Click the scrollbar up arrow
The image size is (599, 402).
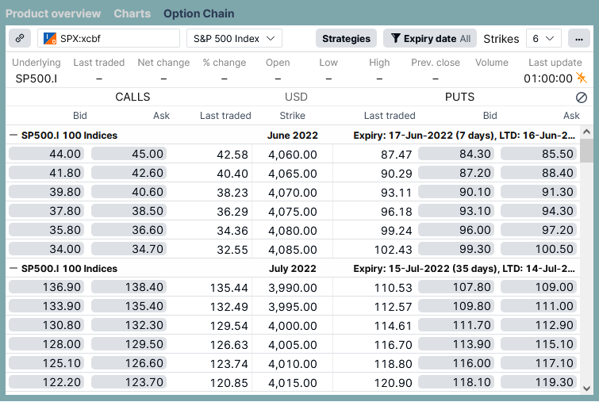click(x=587, y=132)
